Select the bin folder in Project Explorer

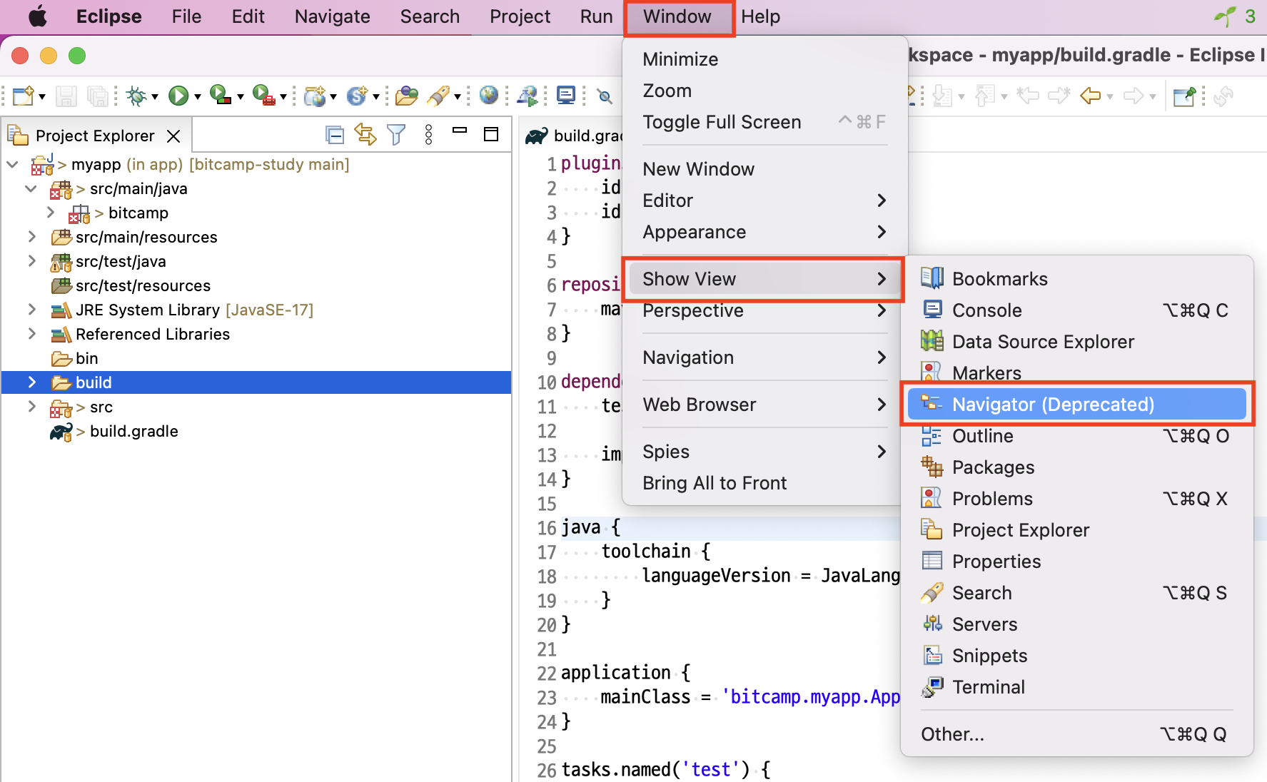(87, 358)
